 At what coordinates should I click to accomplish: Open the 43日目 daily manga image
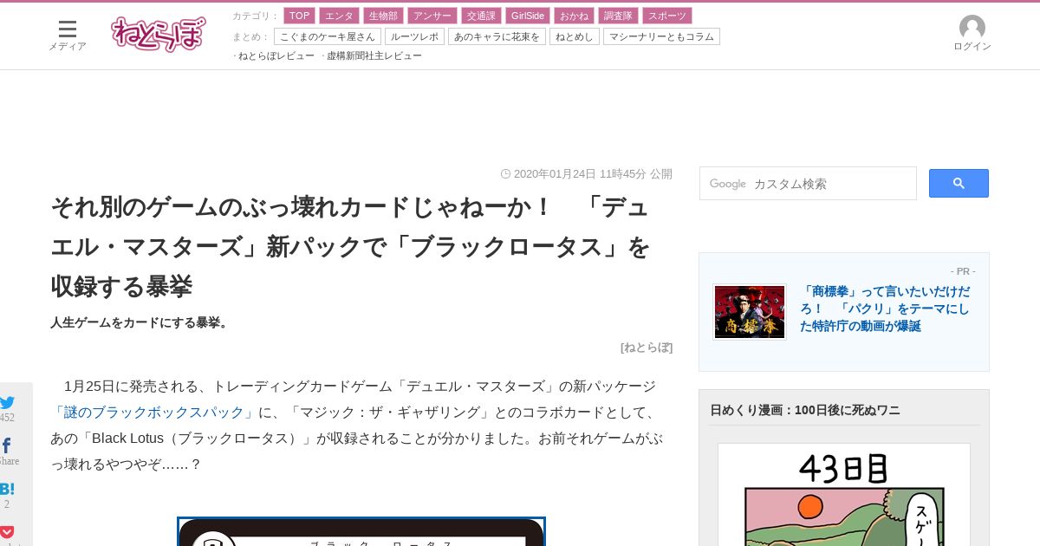[844, 495]
